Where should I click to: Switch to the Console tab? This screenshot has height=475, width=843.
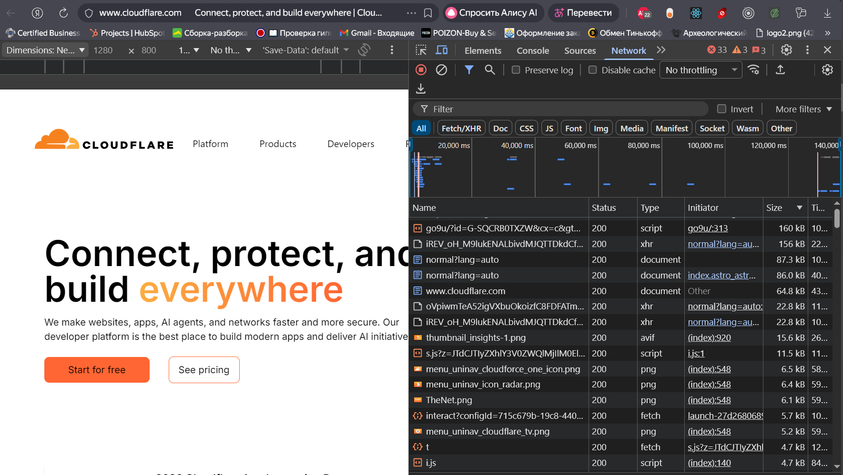[x=532, y=50]
